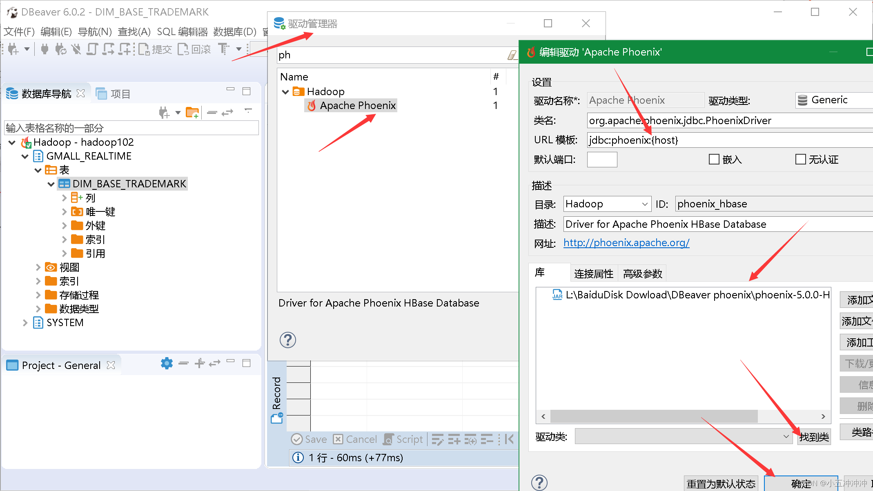Viewport: 873px width, 491px height.
Task: Select the 库 libraries tab
Action: click(x=549, y=273)
